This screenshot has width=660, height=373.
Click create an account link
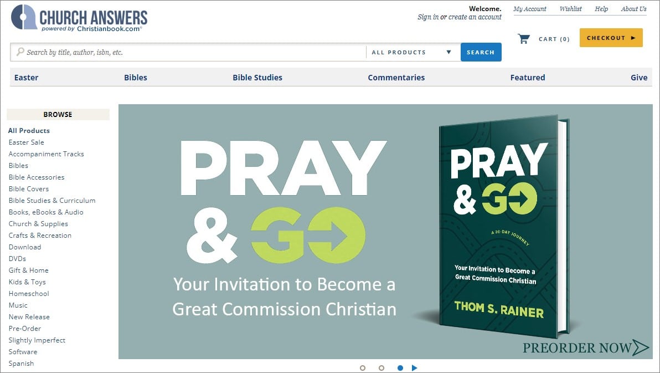click(475, 17)
